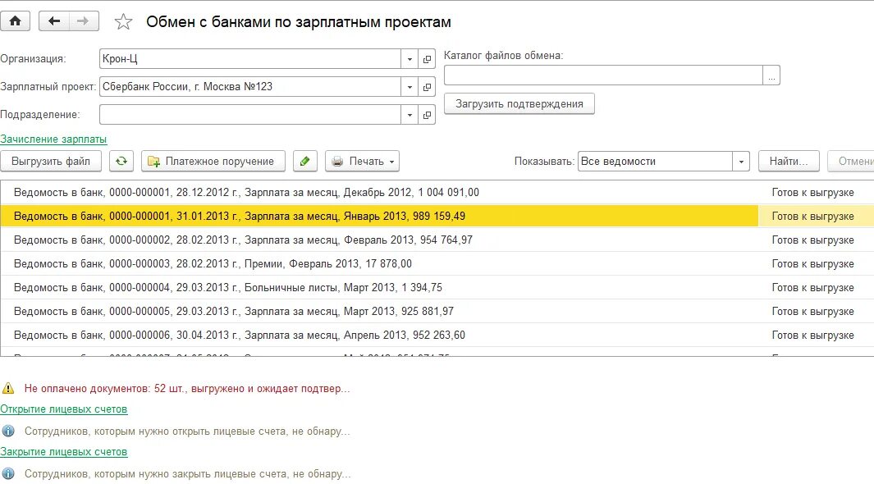Click info icon under Закрытие лицевых счетов
The width and height of the screenshot is (874, 484).
pos(8,474)
